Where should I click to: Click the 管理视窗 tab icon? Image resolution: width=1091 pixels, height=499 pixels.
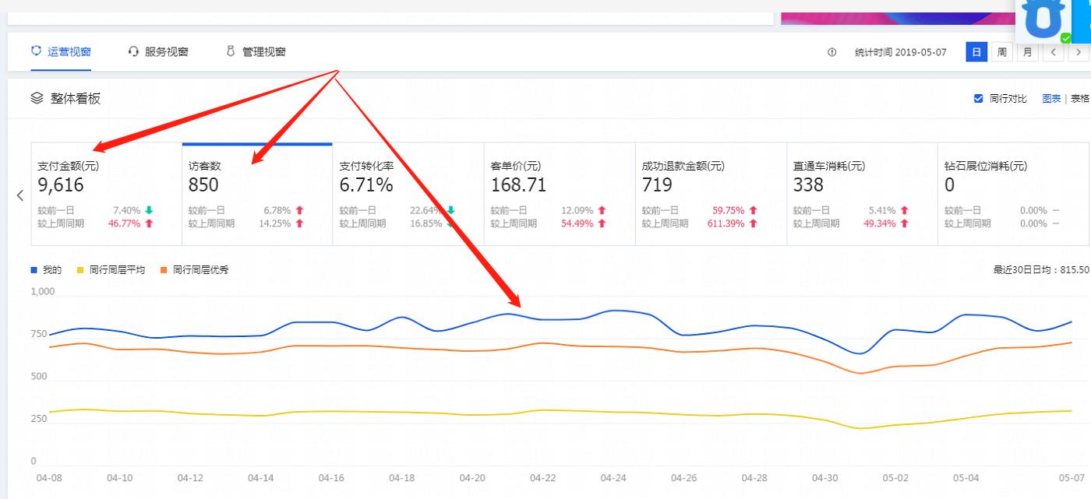(x=231, y=51)
